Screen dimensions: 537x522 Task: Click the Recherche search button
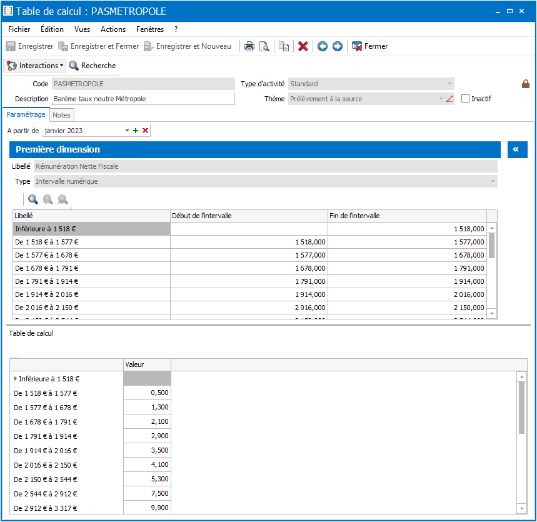point(93,66)
